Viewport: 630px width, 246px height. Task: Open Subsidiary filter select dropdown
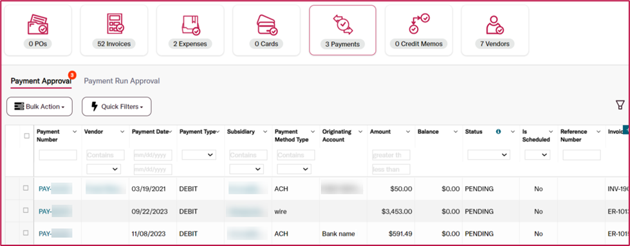[x=246, y=169]
